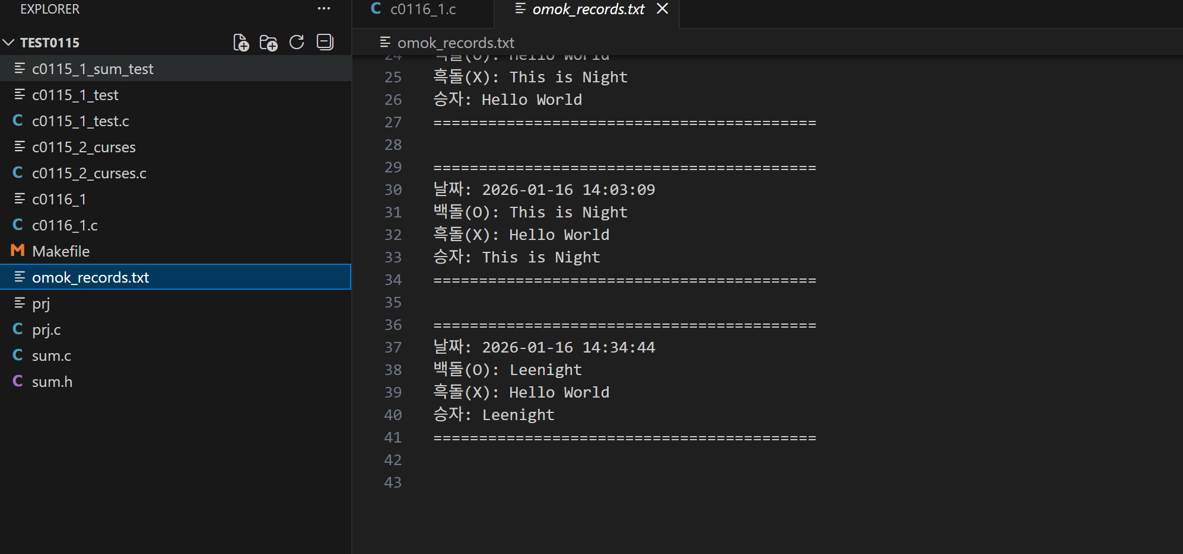Click the New Folder icon in Explorer
This screenshot has width=1183, height=554.
268,43
